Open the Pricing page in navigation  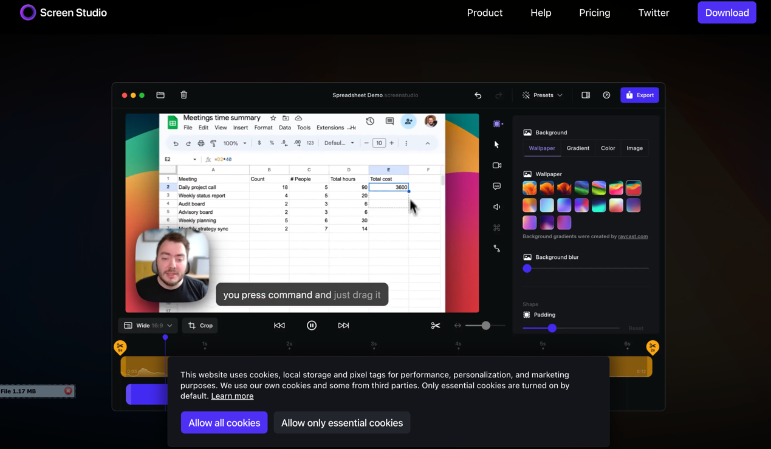pos(594,13)
